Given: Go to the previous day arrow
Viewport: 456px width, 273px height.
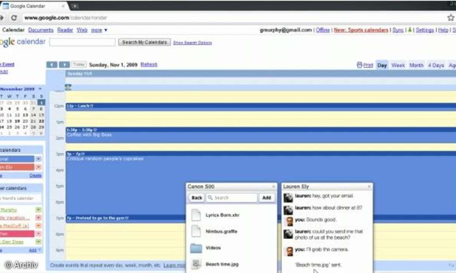Looking at the screenshot, I should [52, 65].
